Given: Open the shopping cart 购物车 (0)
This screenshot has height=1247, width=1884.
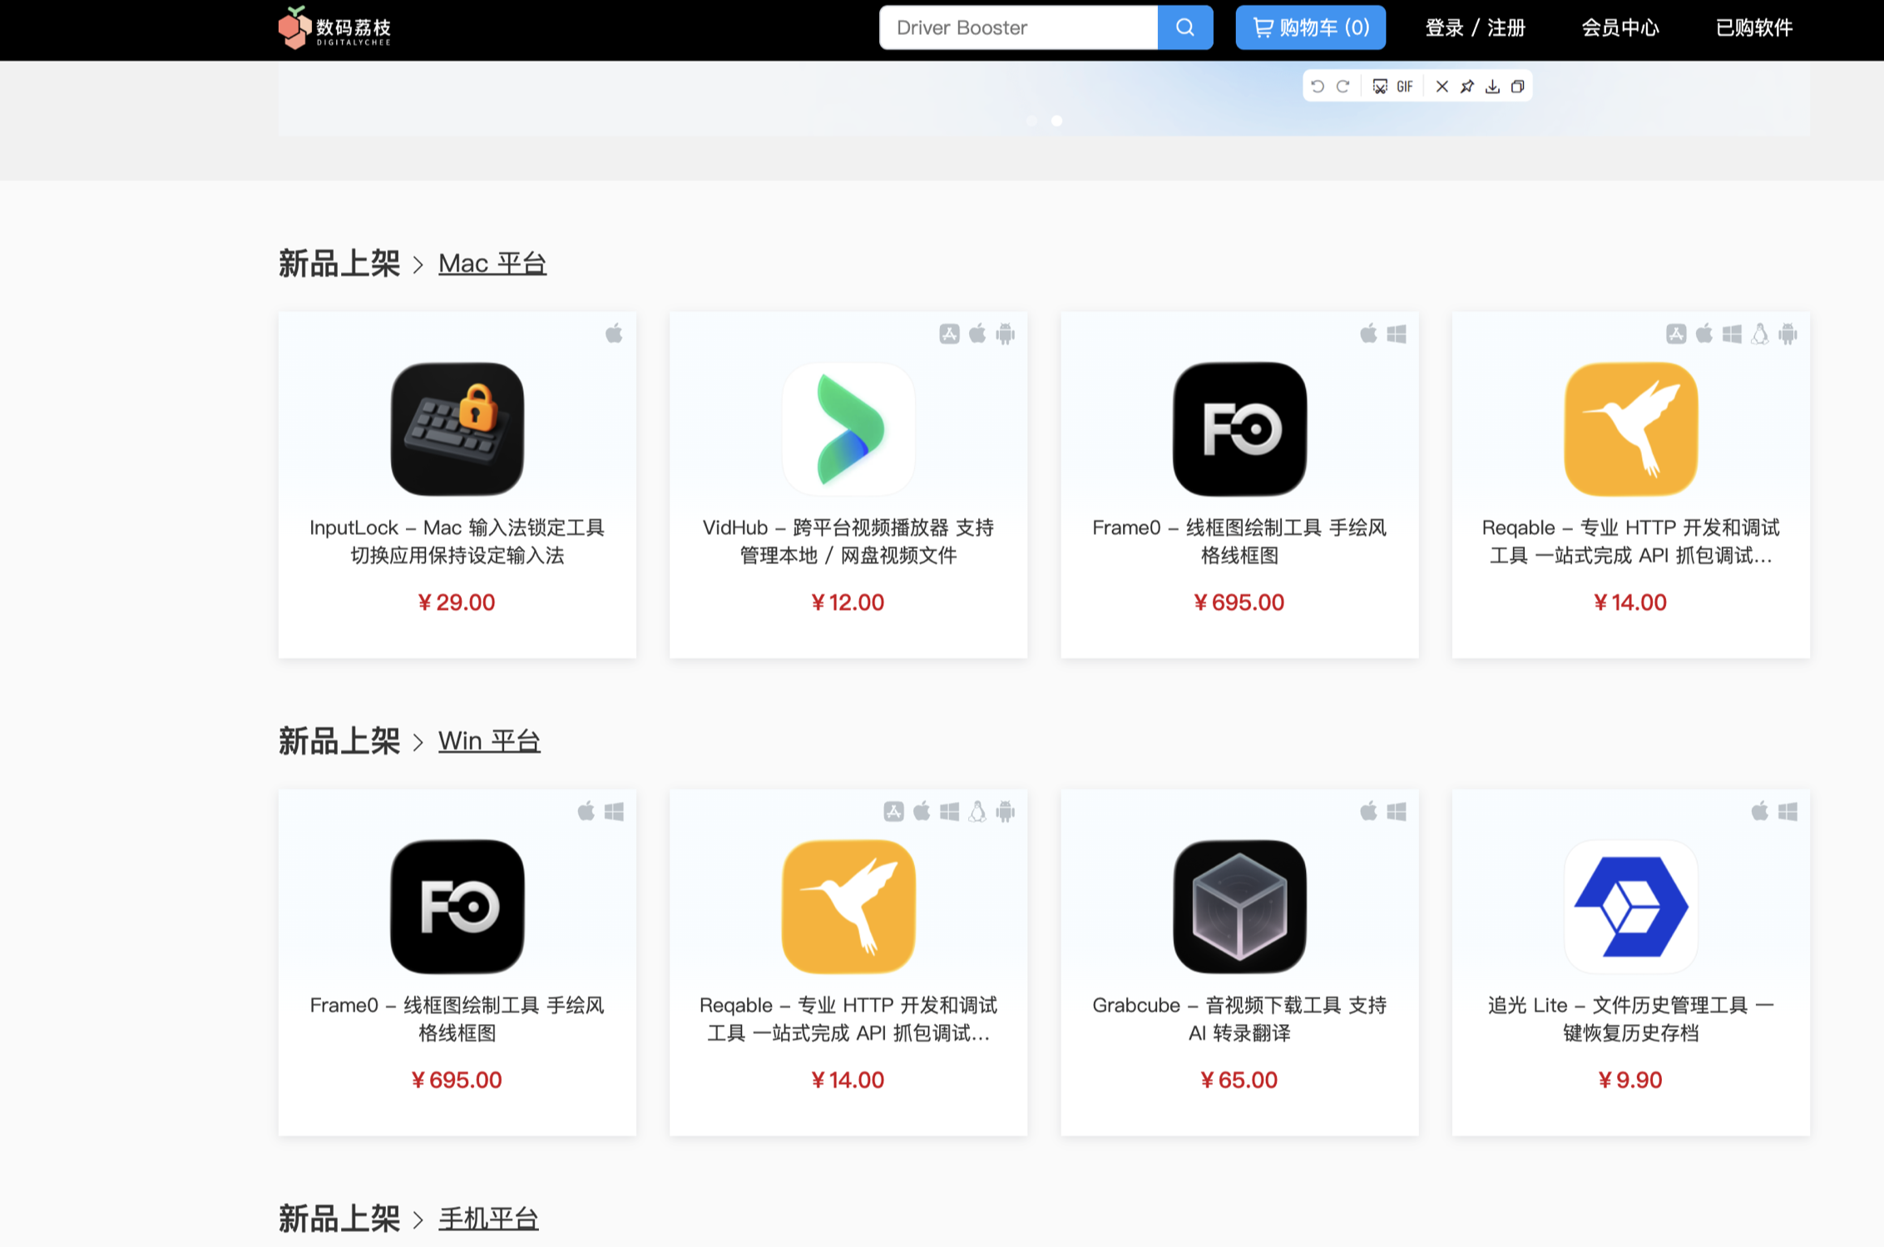Looking at the screenshot, I should [x=1310, y=27].
